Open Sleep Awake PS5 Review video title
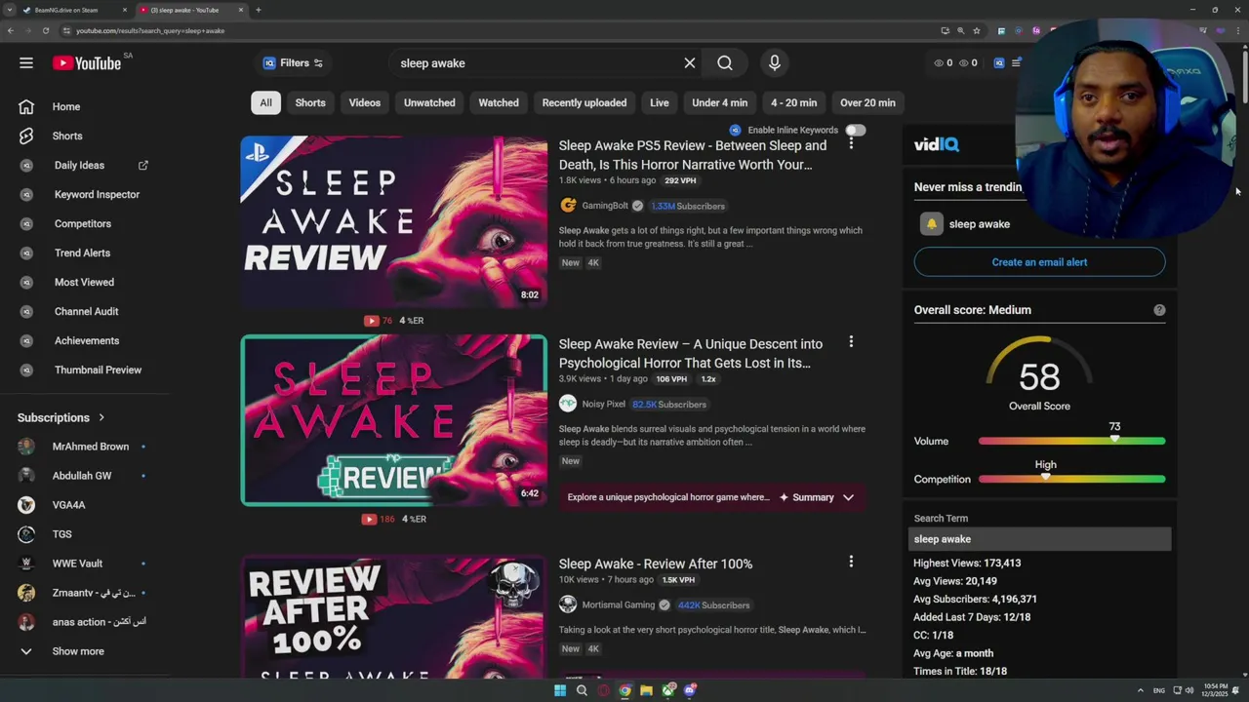This screenshot has width=1249, height=702. [x=693, y=155]
